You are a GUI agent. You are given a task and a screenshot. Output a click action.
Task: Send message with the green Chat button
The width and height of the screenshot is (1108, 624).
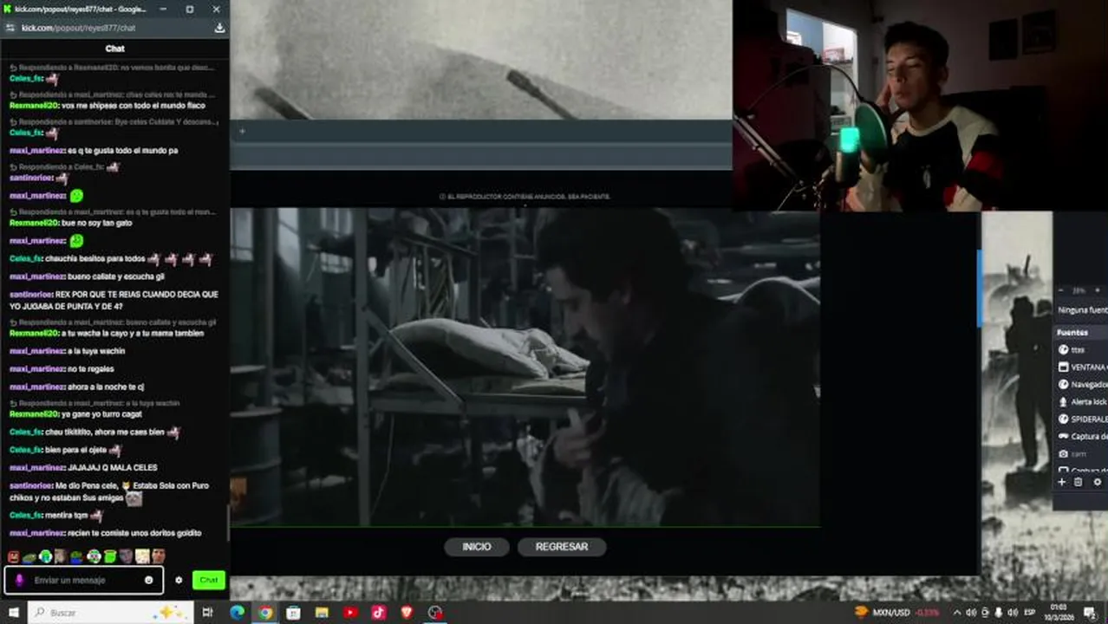pos(209,580)
